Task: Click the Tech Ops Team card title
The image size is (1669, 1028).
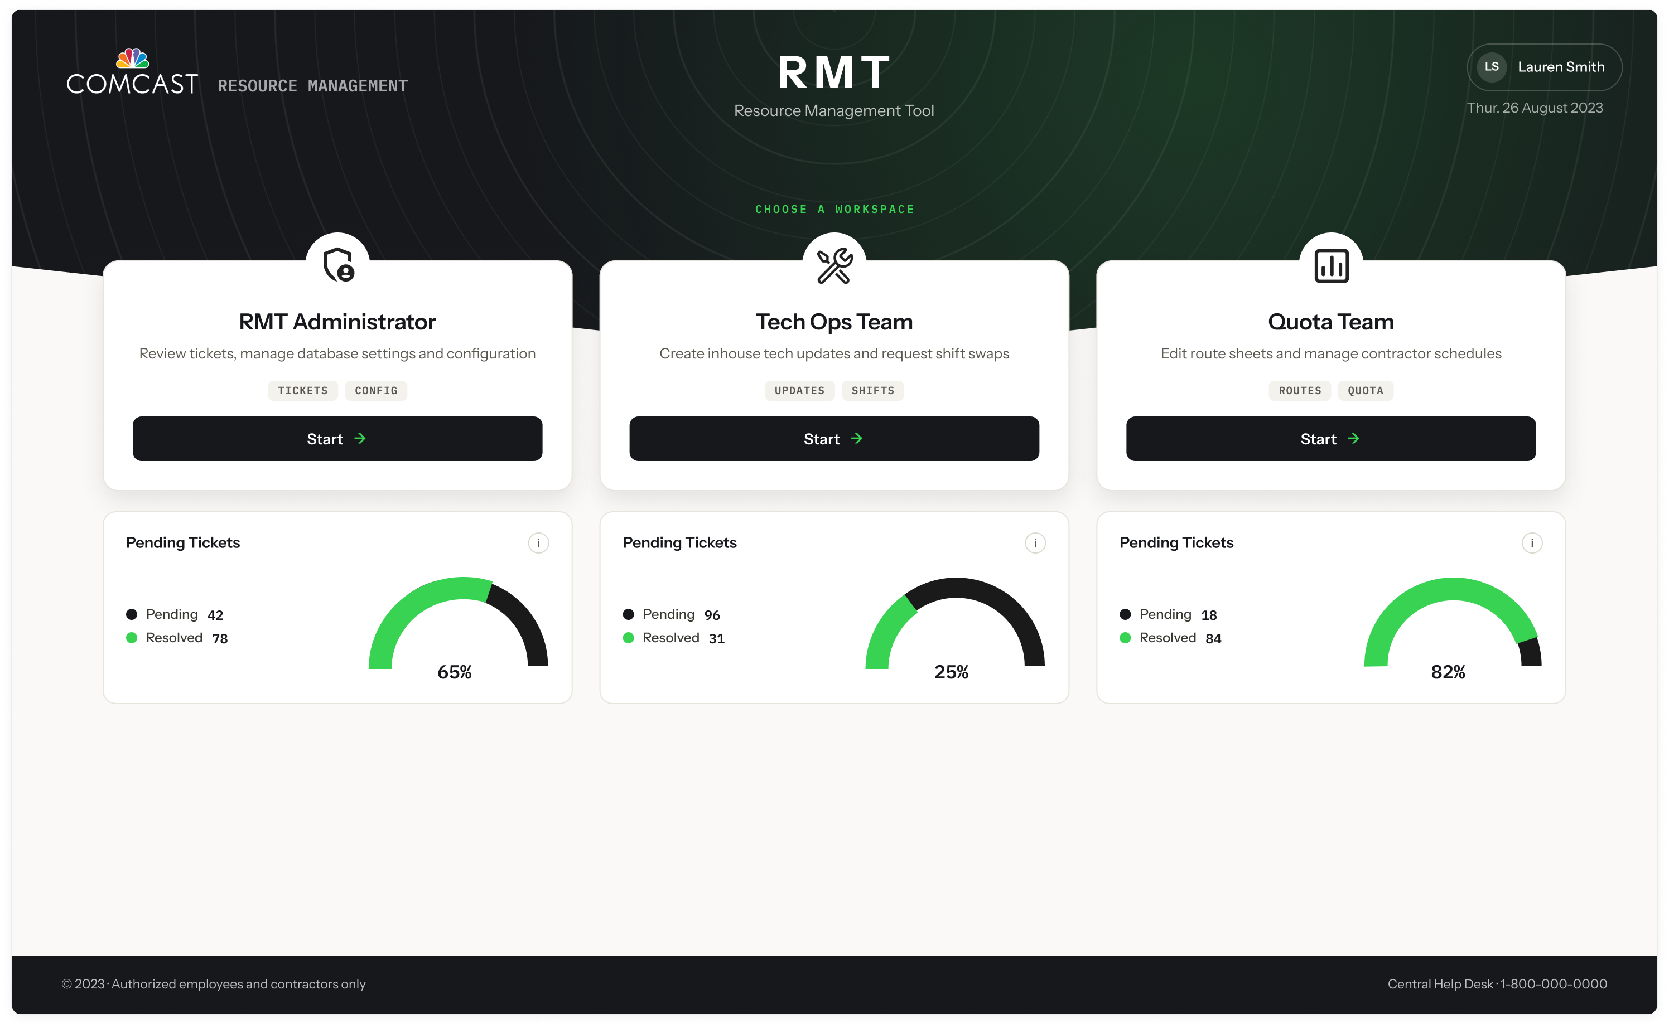Action: pyautogui.click(x=834, y=322)
